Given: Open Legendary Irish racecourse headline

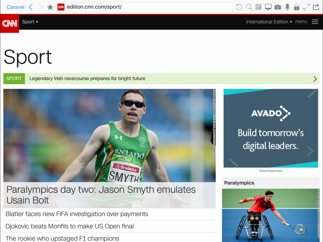Looking at the screenshot, I should (x=87, y=79).
